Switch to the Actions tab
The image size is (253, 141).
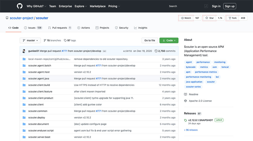click(84, 28)
